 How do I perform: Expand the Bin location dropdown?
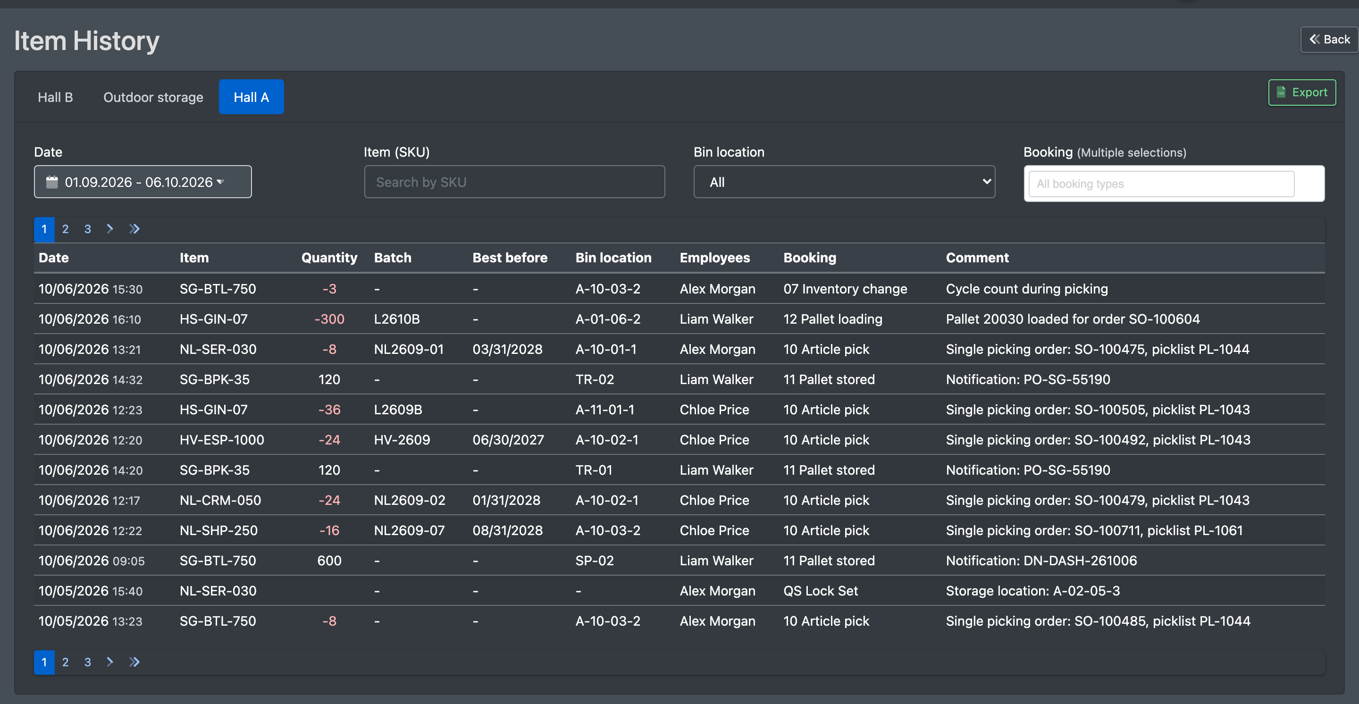coord(844,182)
